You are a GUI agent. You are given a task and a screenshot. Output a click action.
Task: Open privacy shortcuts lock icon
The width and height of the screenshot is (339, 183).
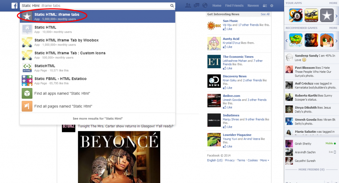[x=265, y=6]
